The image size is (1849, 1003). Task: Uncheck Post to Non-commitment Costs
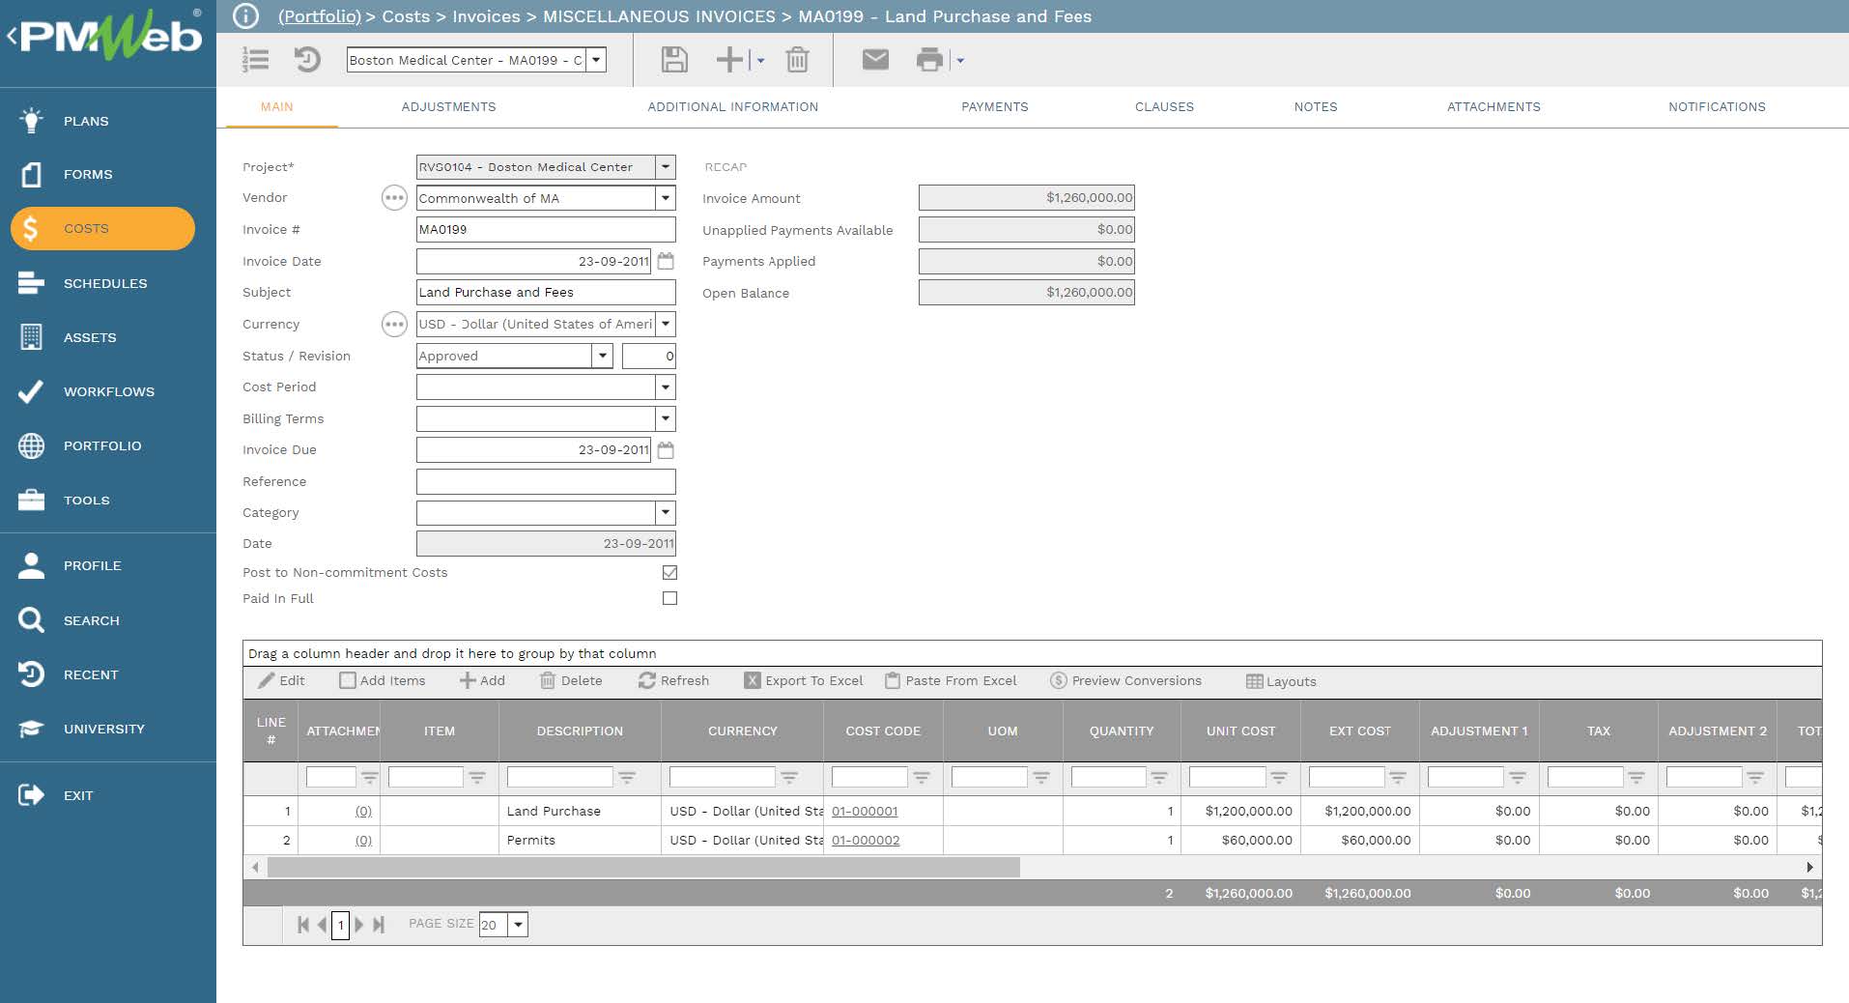pos(669,572)
